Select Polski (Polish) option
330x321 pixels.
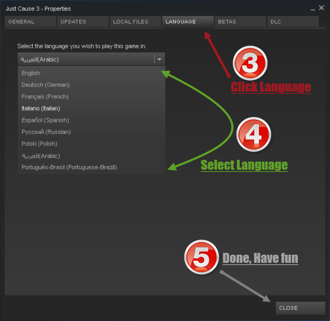coord(91,144)
